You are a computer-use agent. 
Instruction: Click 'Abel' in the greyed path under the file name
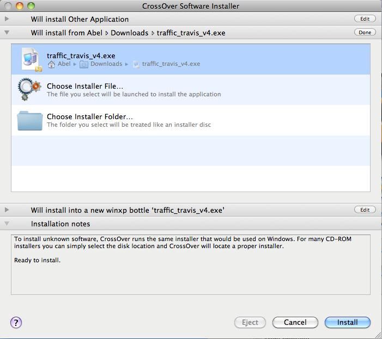coord(64,64)
